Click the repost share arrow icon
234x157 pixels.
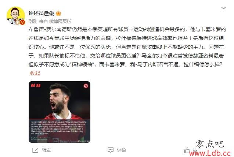pyautogui.click(x=35, y=150)
